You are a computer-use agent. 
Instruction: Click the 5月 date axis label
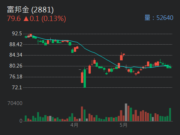coord(123,125)
